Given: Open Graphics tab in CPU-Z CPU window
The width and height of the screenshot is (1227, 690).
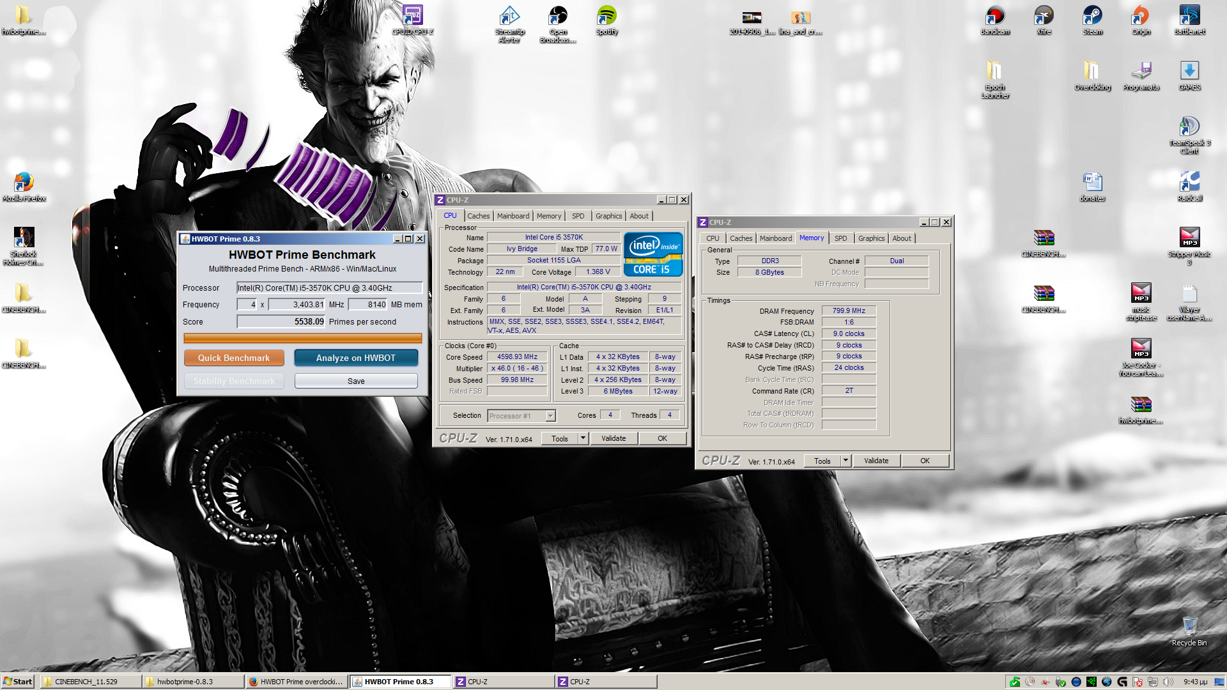Looking at the screenshot, I should pos(608,216).
